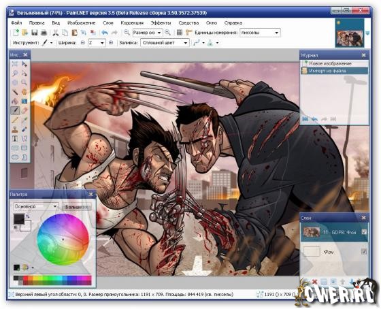Image resolution: width=381 pixels, height=309 pixels.
Task: Toggle visibility checkbox of the bottom 'Фон' layer
Action: tap(364, 252)
